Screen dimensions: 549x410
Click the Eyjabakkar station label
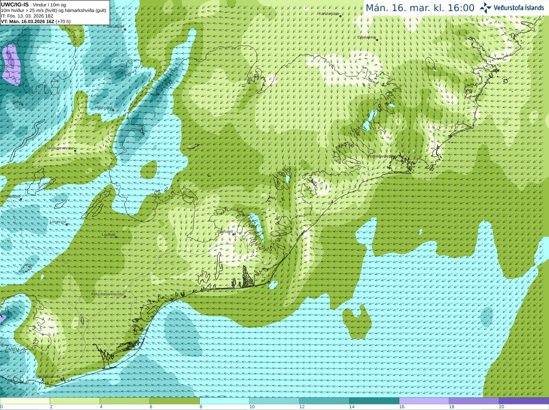tap(367, 37)
